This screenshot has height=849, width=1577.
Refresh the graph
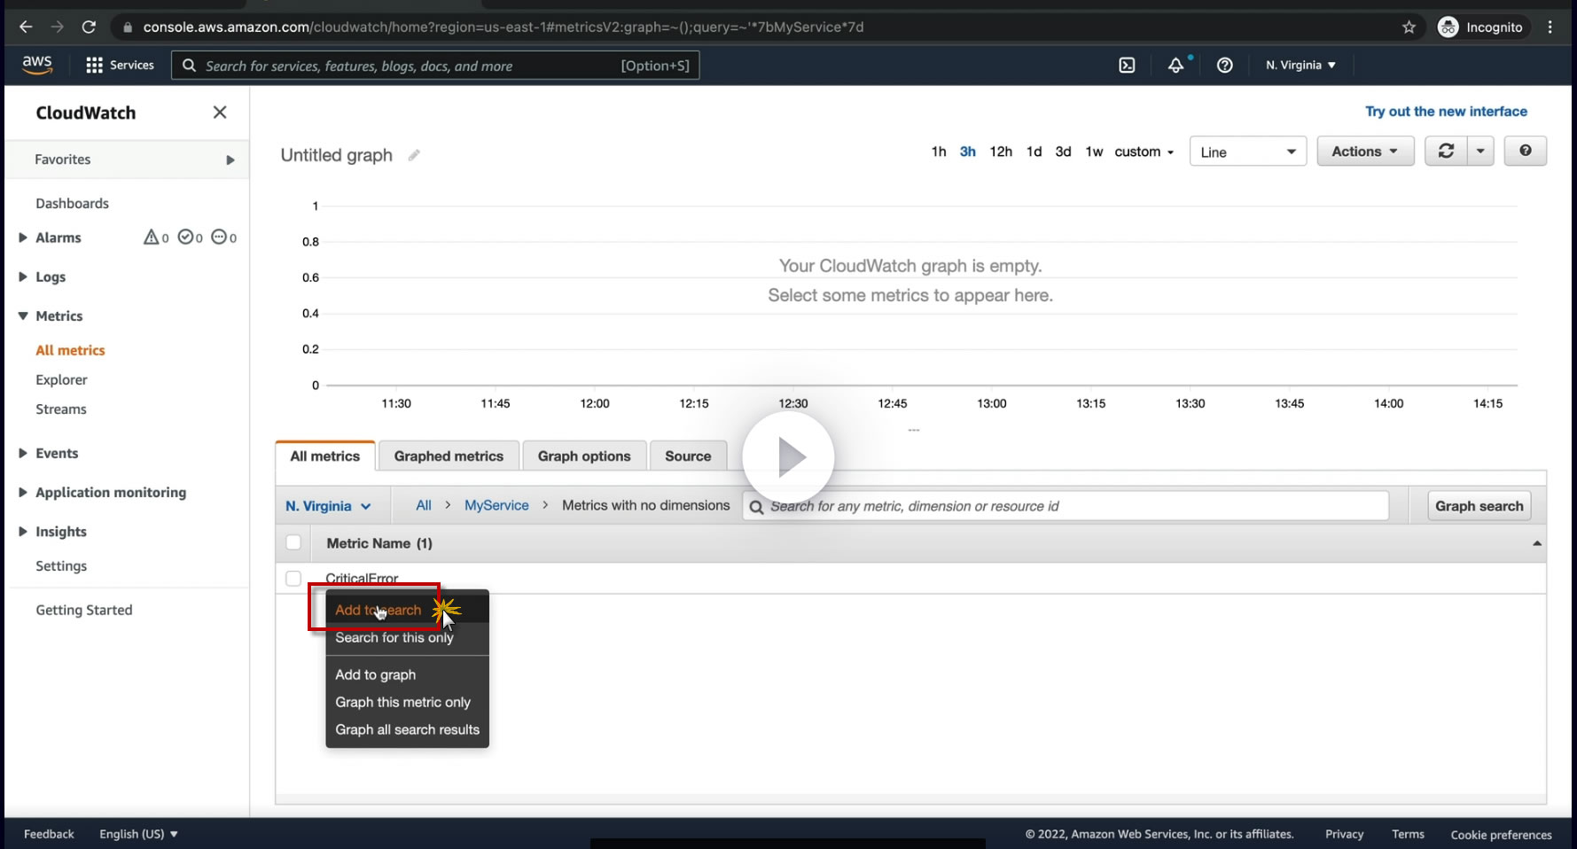pos(1446,151)
